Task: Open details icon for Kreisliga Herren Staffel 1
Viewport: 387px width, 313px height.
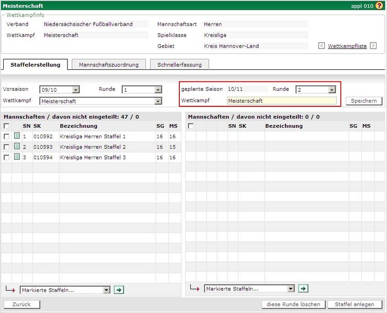Action: (x=17, y=136)
